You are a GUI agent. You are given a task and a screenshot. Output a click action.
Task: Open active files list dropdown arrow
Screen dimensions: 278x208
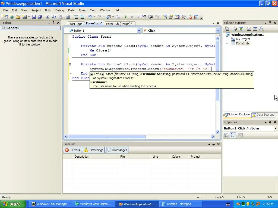[x=213, y=23]
